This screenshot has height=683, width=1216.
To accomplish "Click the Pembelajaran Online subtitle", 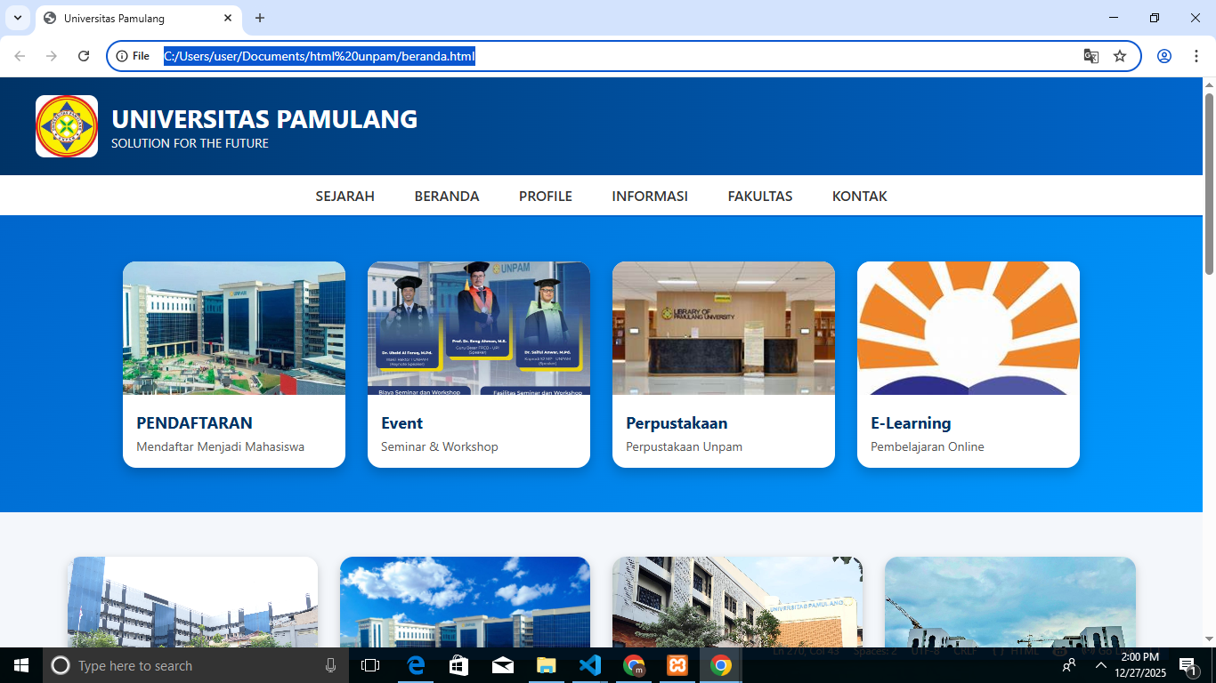I will click(928, 447).
